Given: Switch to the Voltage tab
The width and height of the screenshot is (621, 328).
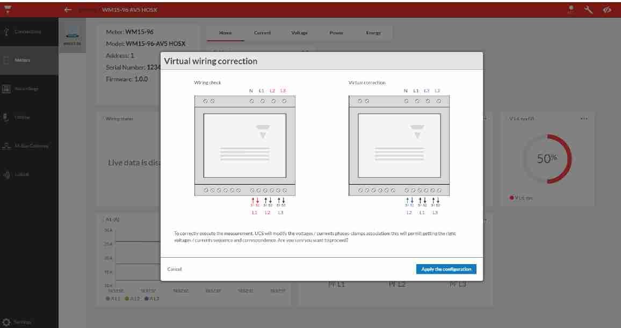Looking at the screenshot, I should [299, 33].
